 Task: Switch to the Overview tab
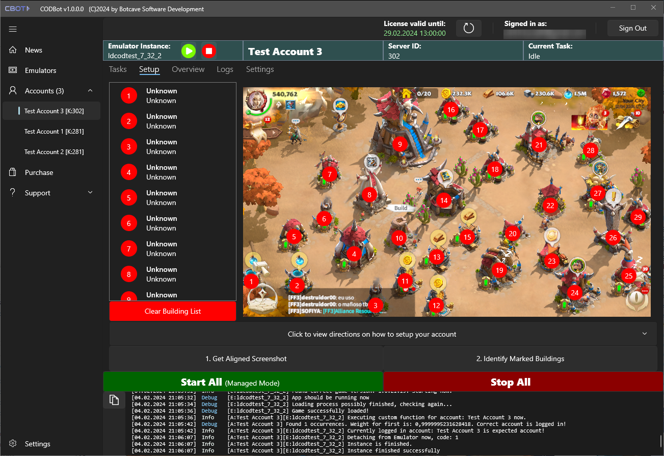point(188,69)
